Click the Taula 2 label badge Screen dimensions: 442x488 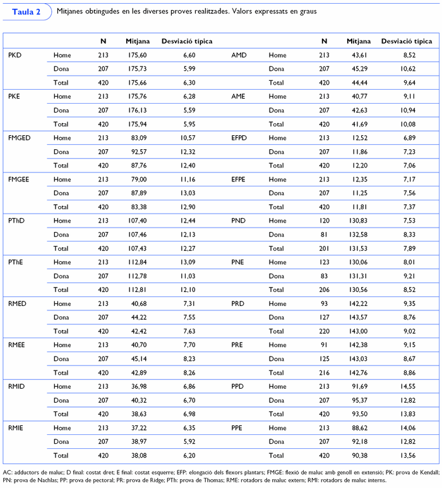[x=26, y=13]
